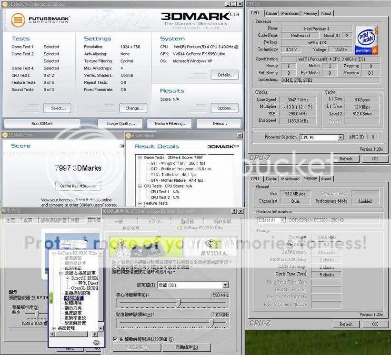Click the Intel Inside Pentium 4 logo
This screenshot has width=391, height=355.
click(x=366, y=40)
